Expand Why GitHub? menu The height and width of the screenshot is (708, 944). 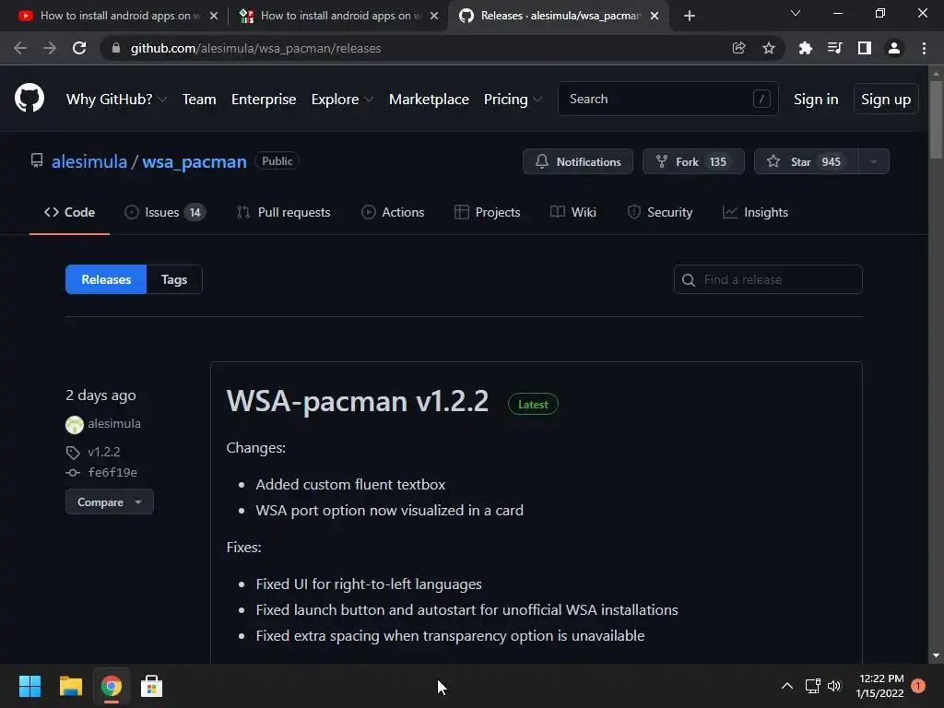(116, 100)
